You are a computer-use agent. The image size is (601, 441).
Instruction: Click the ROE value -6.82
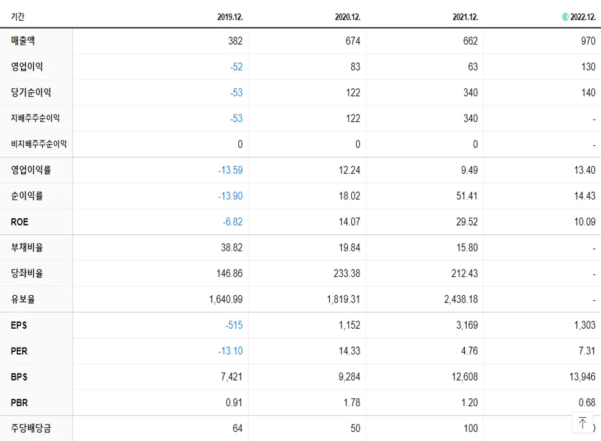pyautogui.click(x=233, y=221)
